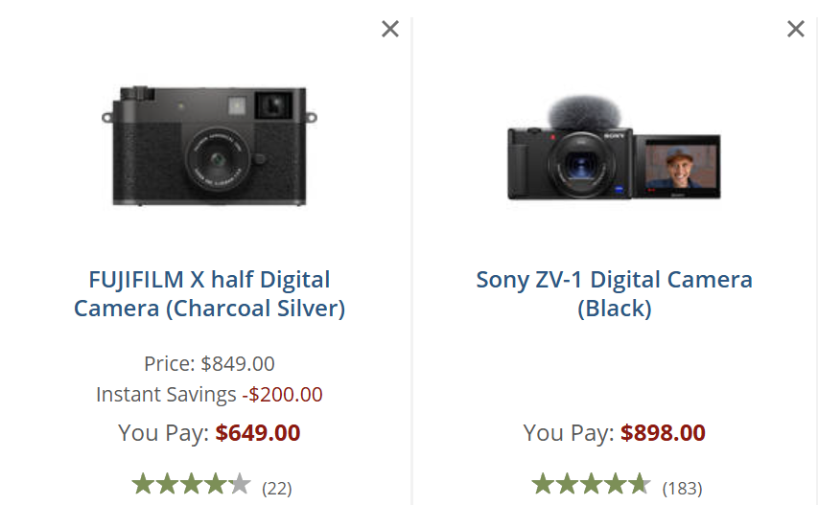Click the $898.00 You Pay price
The height and width of the screenshot is (505, 818).
[x=663, y=433]
